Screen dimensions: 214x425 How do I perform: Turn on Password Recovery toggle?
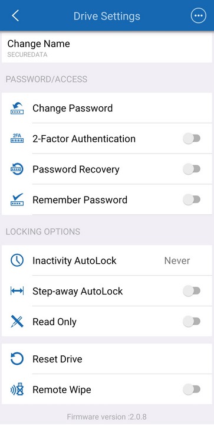pyautogui.click(x=192, y=169)
